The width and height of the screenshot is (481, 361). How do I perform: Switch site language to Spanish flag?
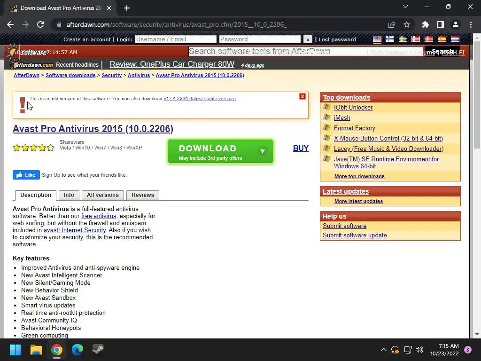pyautogui.click(x=442, y=39)
